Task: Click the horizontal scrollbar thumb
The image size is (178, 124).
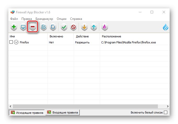Action: pyautogui.click(x=85, y=106)
